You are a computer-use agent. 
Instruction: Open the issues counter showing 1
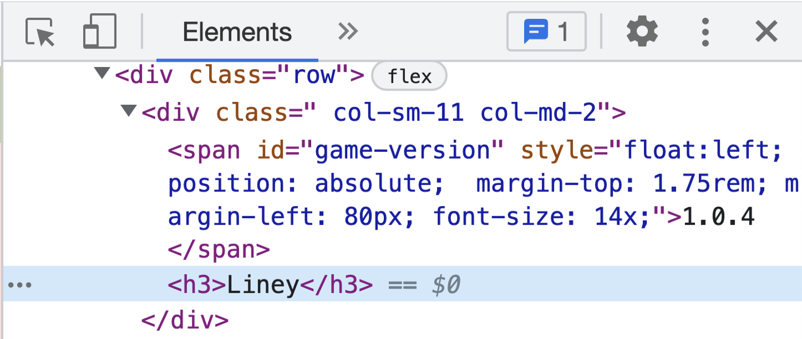tap(547, 31)
